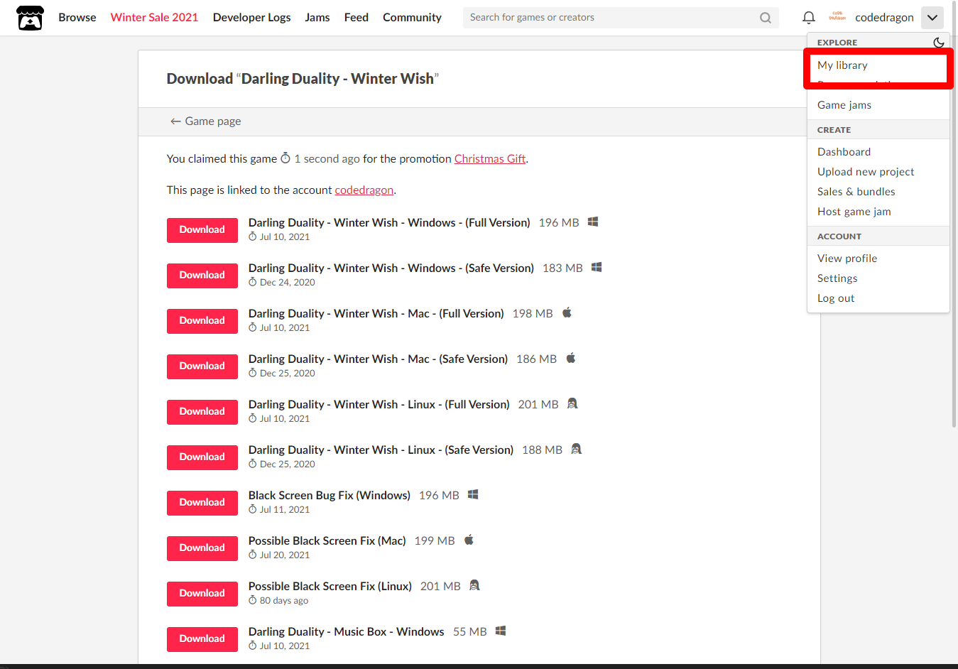Click clock icon beside Jul 11, 2021
958x669 pixels.
252,509
